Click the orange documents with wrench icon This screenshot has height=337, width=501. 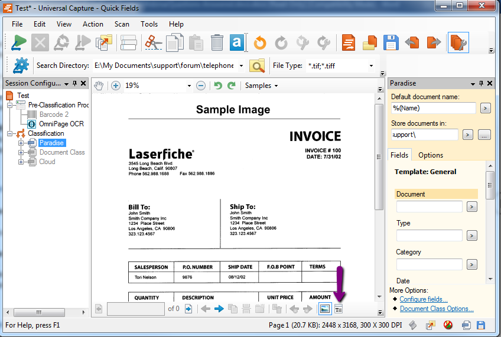click(458, 42)
